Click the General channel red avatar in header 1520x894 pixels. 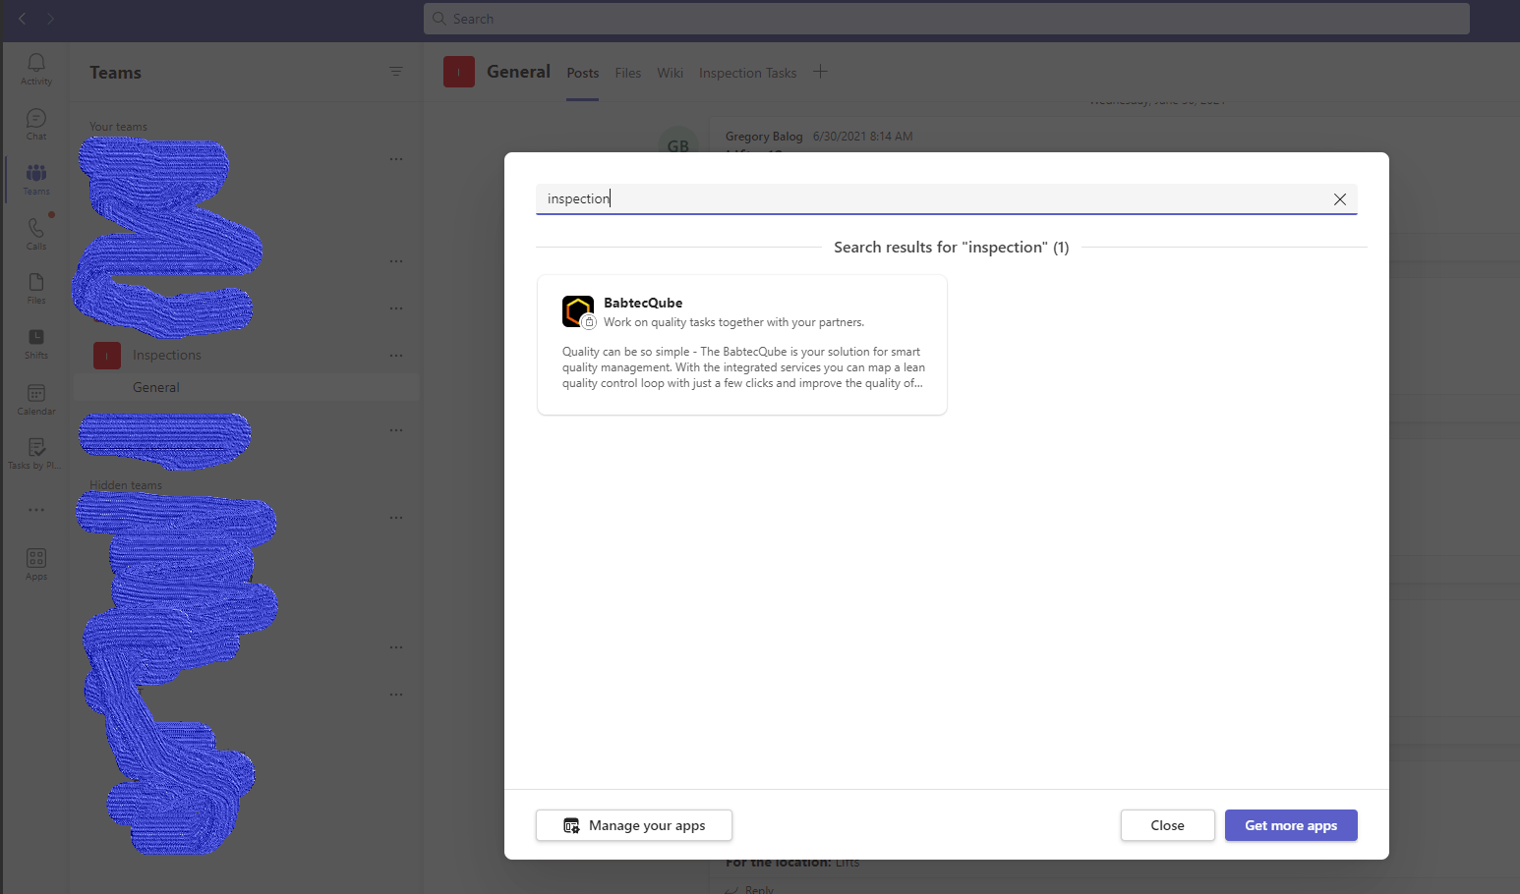pyautogui.click(x=459, y=72)
